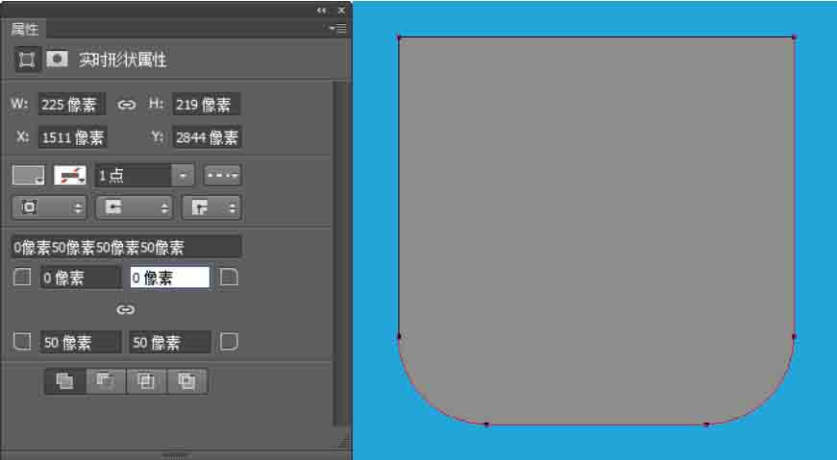Click the top-right corner radius icon
The width and height of the screenshot is (837, 460).
(229, 278)
